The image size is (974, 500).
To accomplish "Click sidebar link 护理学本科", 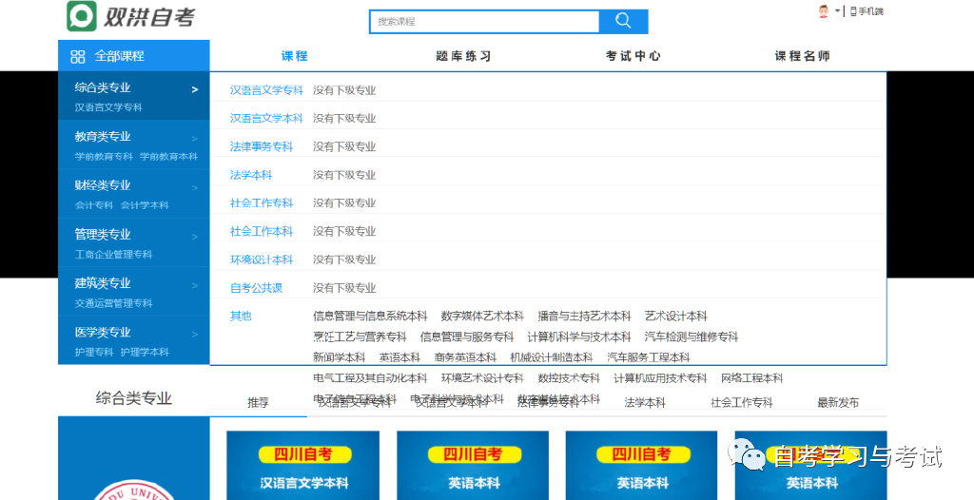I will click(x=145, y=352).
